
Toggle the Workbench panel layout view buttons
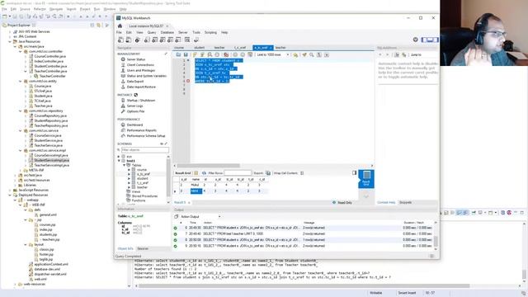(x=430, y=40)
